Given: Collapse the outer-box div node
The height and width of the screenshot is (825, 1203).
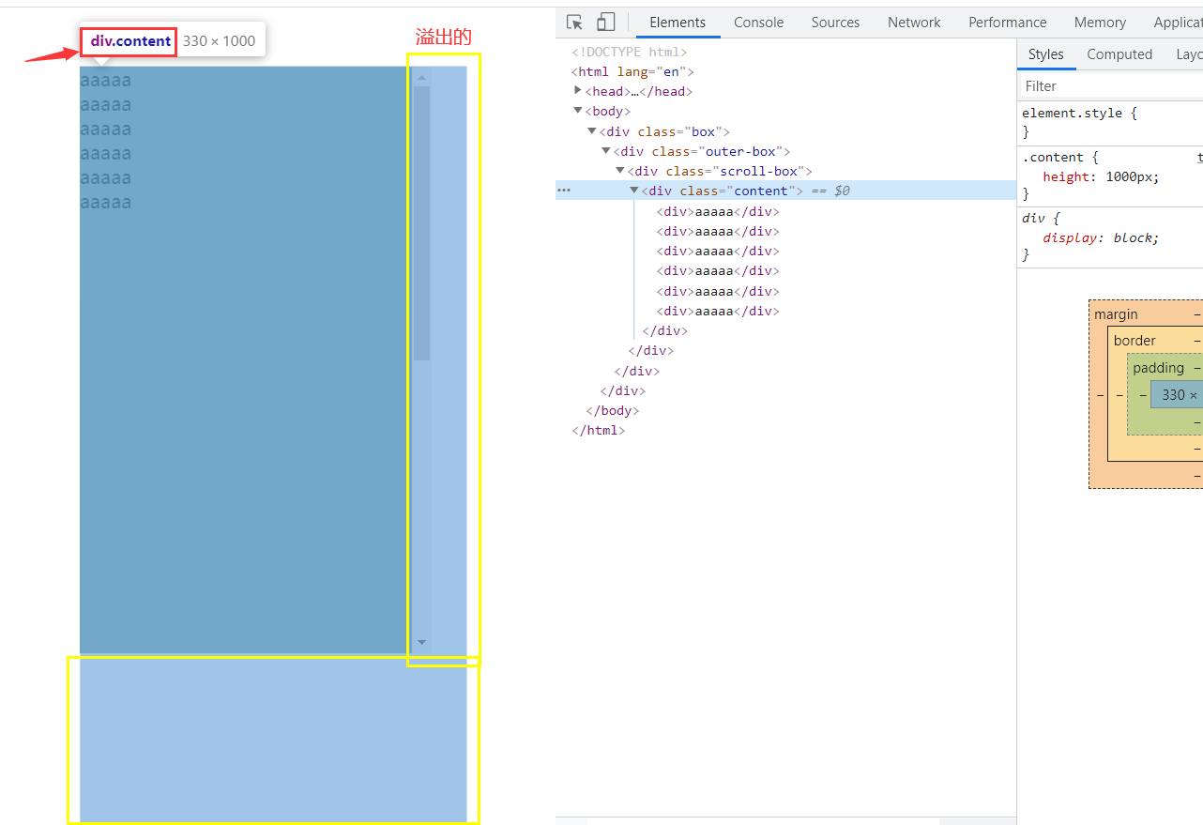Looking at the screenshot, I should click(x=606, y=151).
